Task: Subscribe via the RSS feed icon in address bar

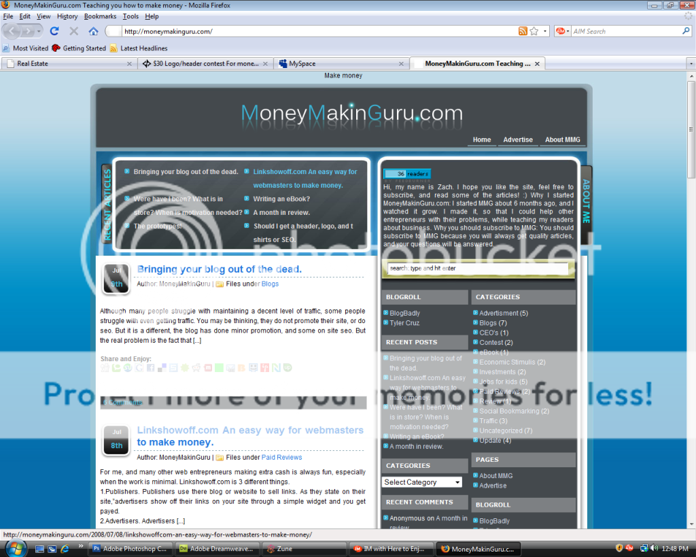Action: click(x=523, y=31)
